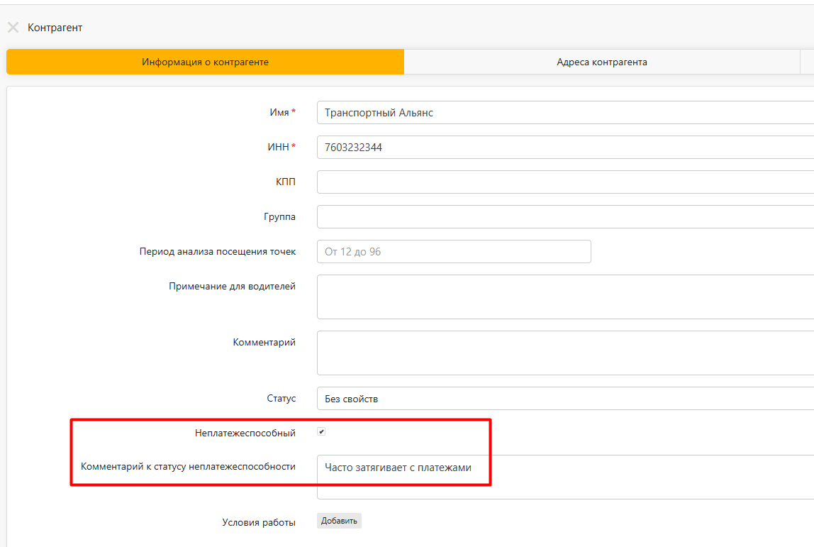814x547 pixels.
Task: Uncheck the Неплатежеспособный checkbox
Action: [322, 432]
